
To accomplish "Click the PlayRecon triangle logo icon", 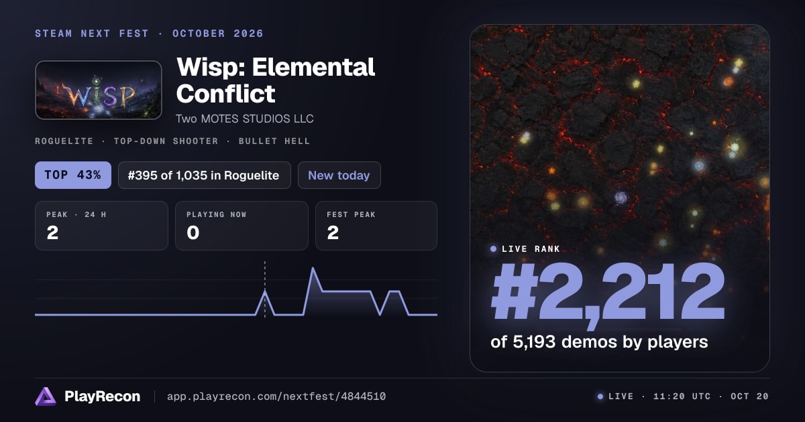I will 46,397.
